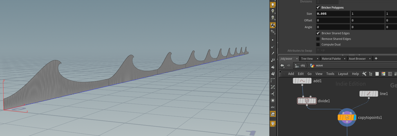Click the Size X field showing 0.005

(x=333, y=14)
